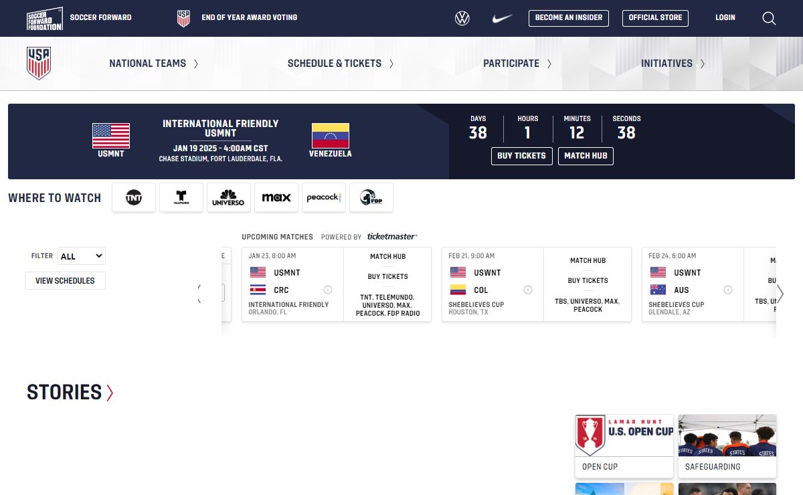Viewport: 803px width, 495px height.
Task: Click the info icon on USMNT vs CRC card
Action: pos(328,290)
